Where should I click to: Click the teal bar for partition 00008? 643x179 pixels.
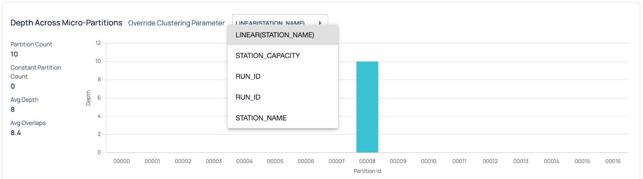pyautogui.click(x=367, y=107)
